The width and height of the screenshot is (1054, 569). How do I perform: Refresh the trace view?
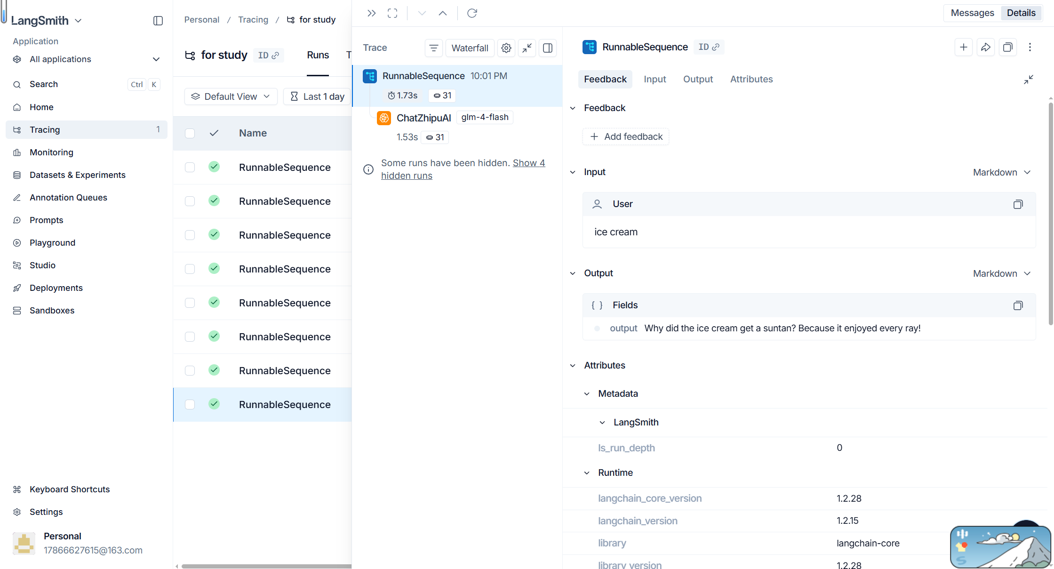[472, 13]
